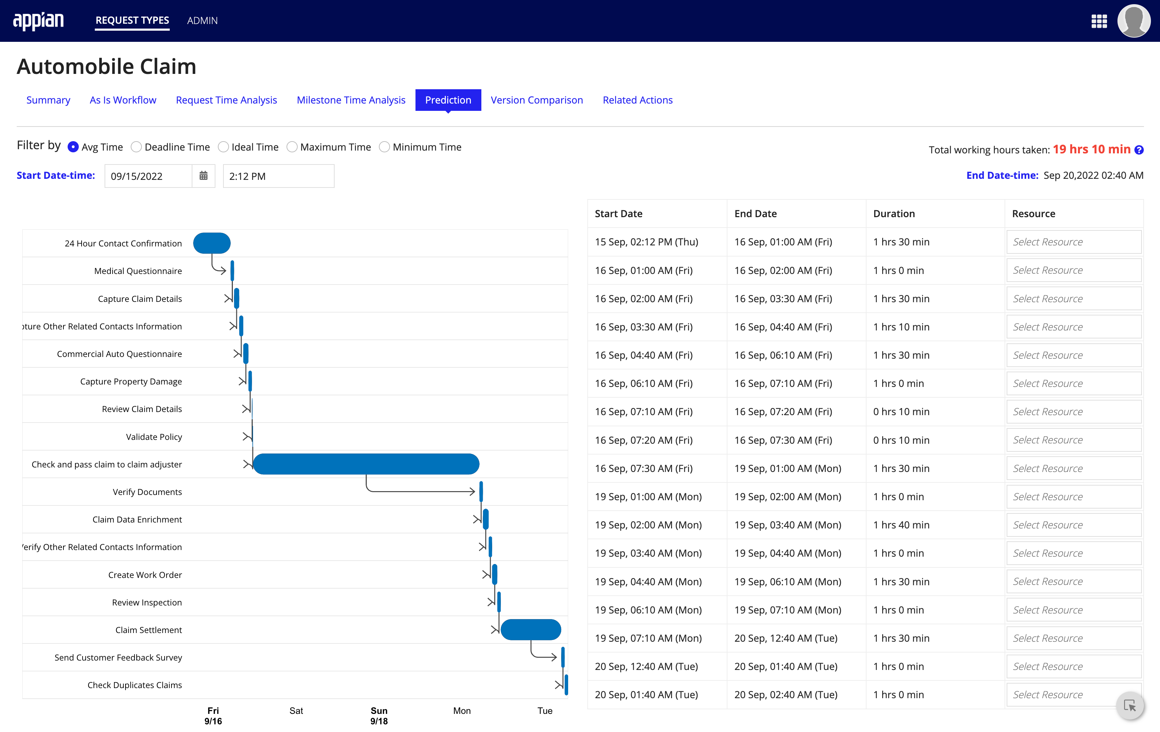
Task: Open the apps grid navigation icon
Action: point(1099,21)
